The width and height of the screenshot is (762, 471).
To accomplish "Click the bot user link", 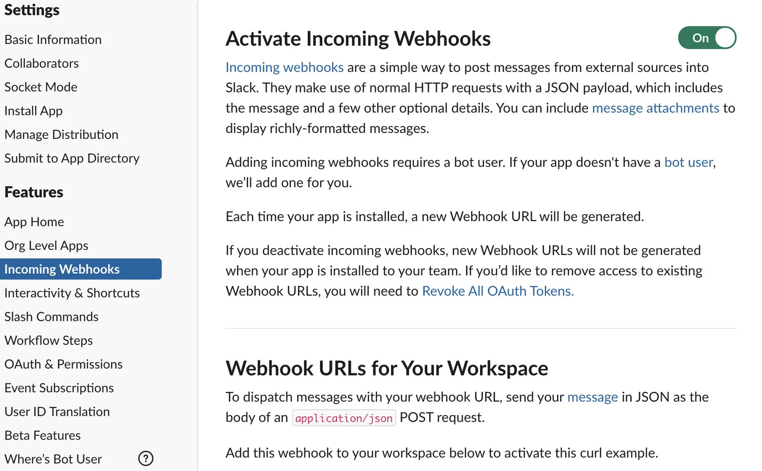I will [x=689, y=163].
